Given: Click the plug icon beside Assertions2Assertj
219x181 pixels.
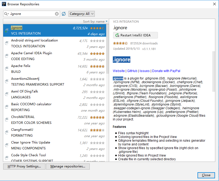Looking at the screenshot, I should [x=7, y=81].
